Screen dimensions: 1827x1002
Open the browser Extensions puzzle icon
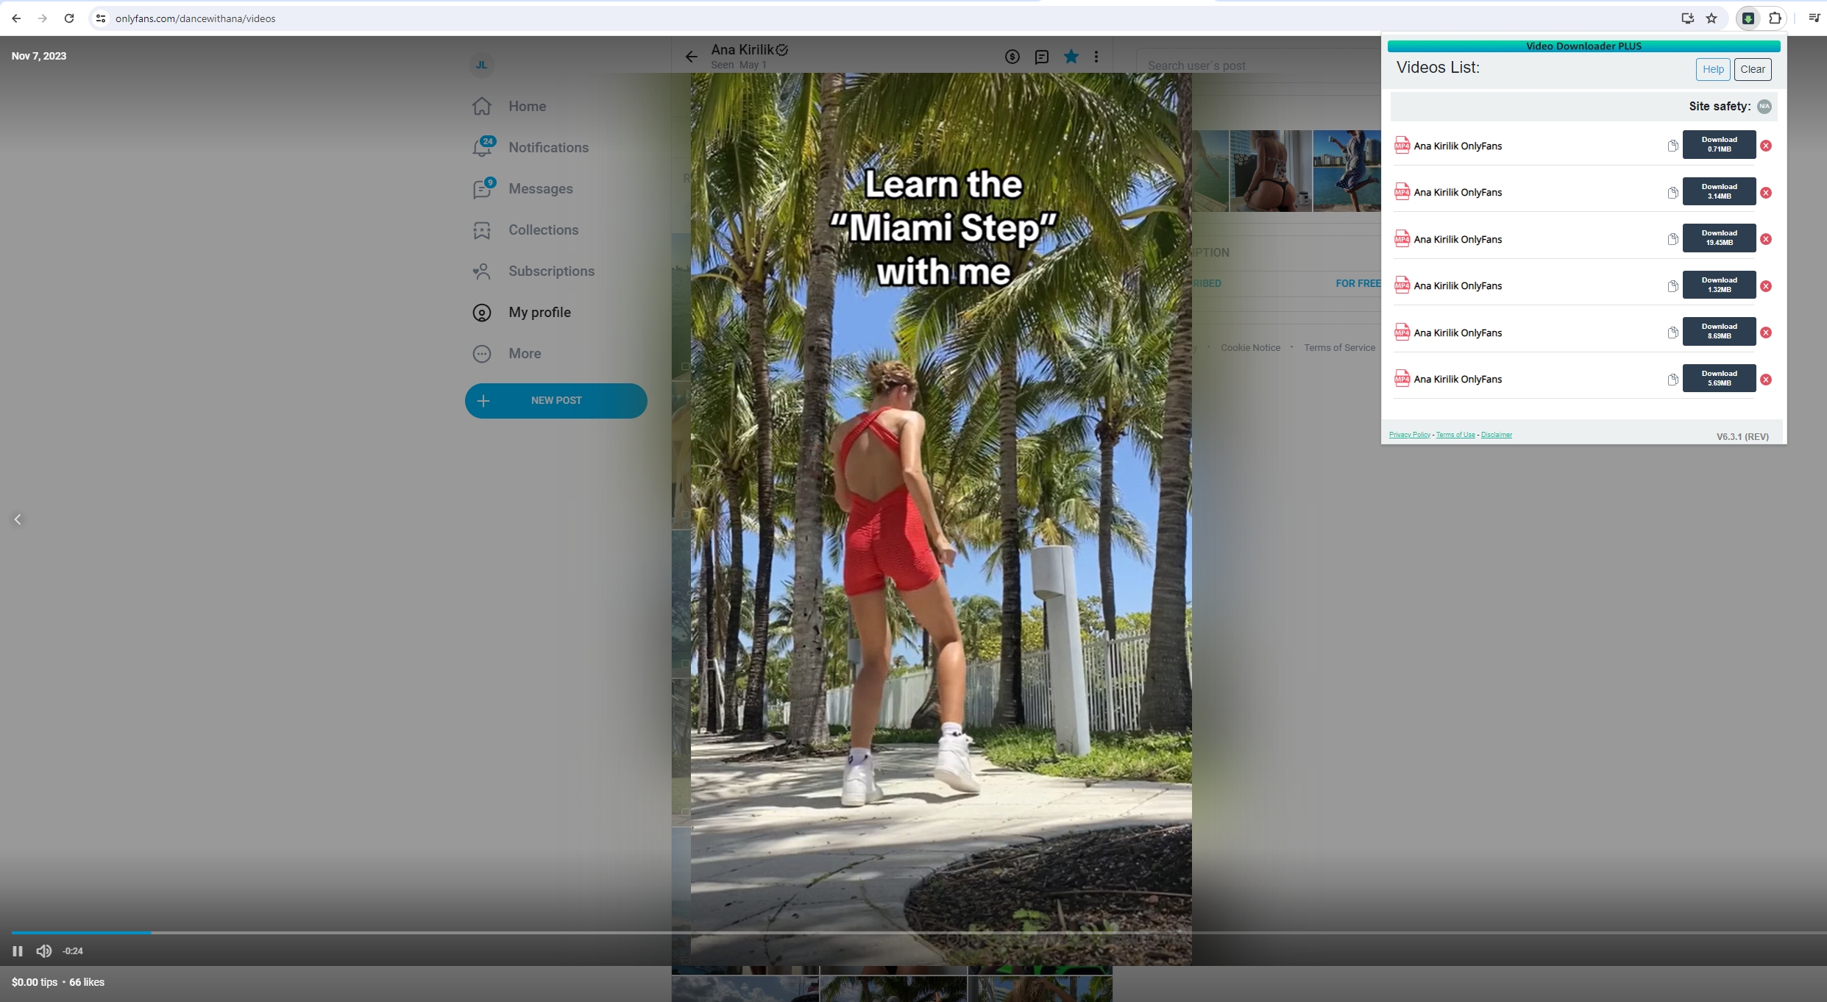pyautogui.click(x=1775, y=18)
